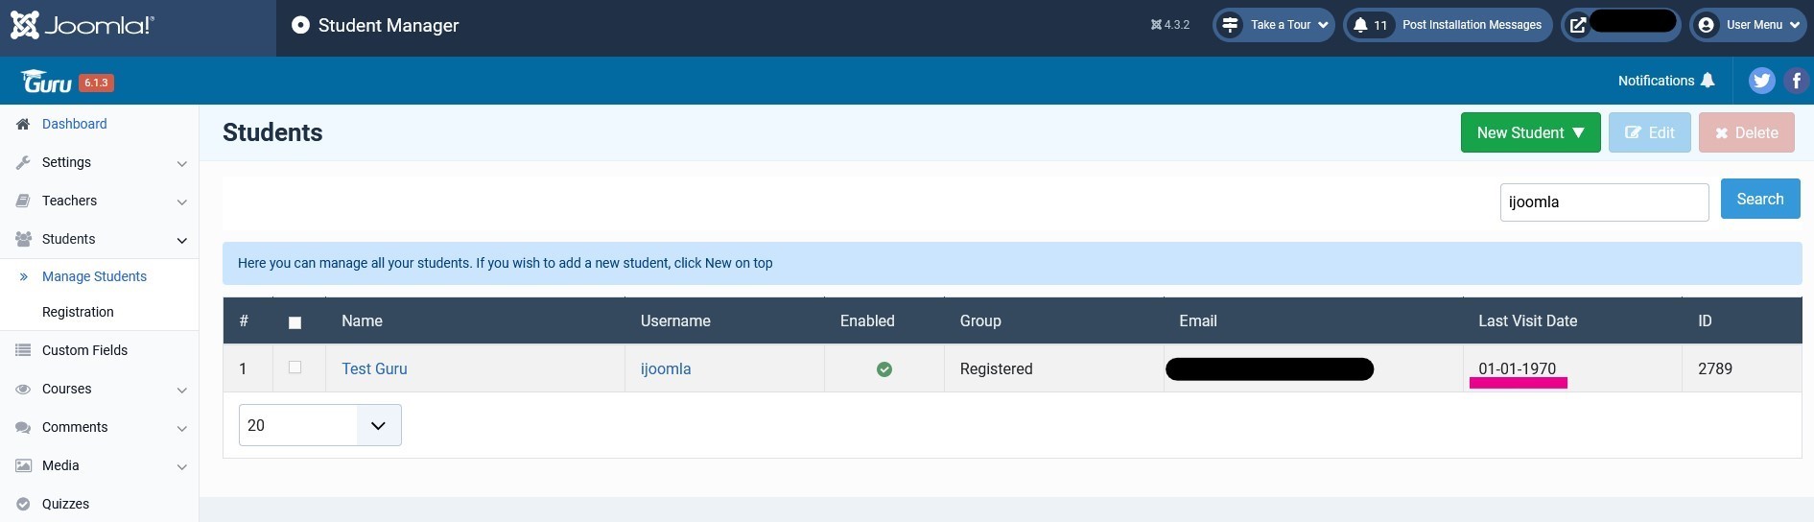Toggle the select-all checkbox in table header
The height and width of the screenshot is (522, 1814).
(x=294, y=322)
